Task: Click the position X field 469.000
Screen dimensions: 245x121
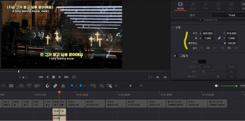Action: [x=208, y=33]
